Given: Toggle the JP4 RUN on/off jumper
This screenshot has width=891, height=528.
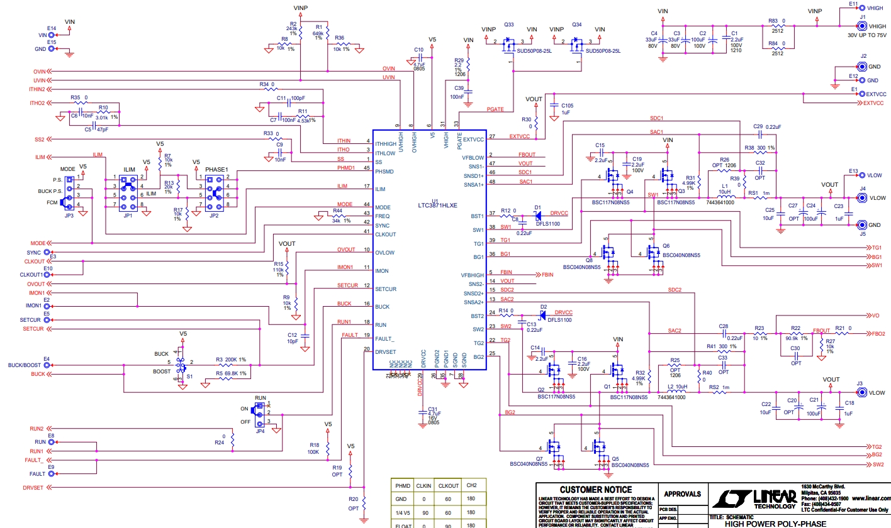Looking at the screenshot, I should point(260,415).
